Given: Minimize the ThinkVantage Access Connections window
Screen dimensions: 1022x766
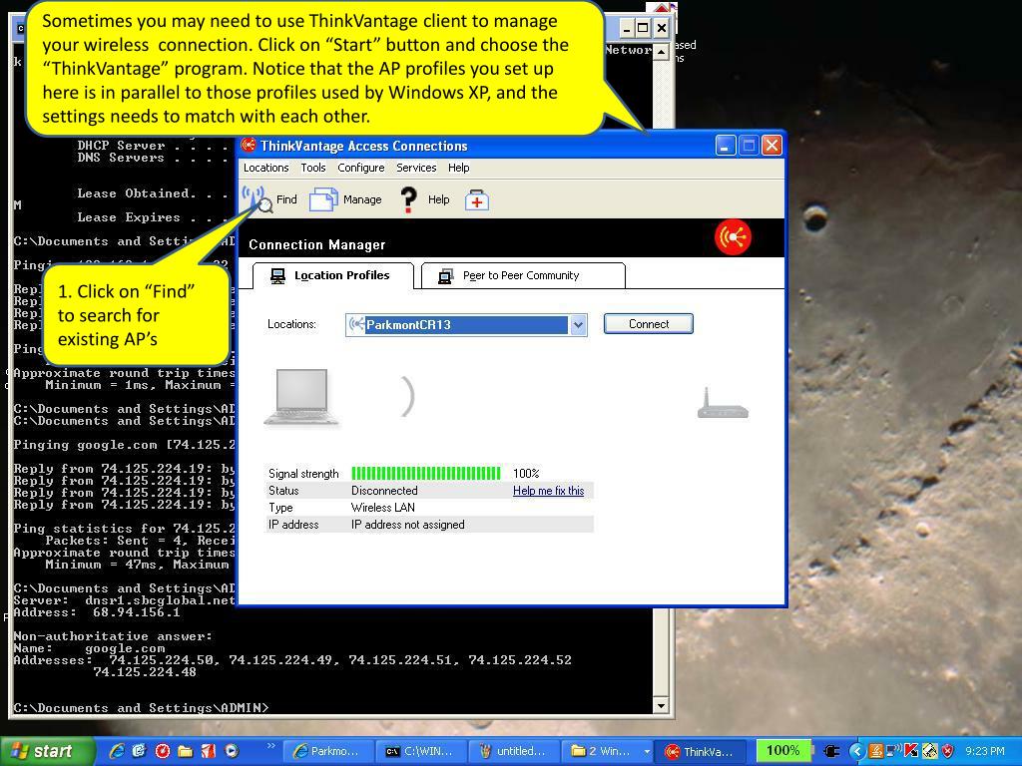Looking at the screenshot, I should coord(726,146).
